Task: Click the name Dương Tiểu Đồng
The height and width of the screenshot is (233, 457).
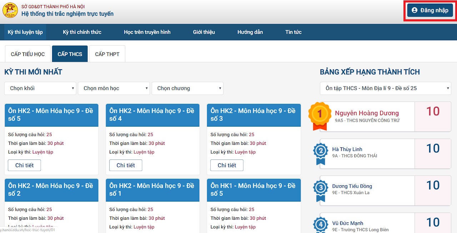Action: click(x=352, y=186)
